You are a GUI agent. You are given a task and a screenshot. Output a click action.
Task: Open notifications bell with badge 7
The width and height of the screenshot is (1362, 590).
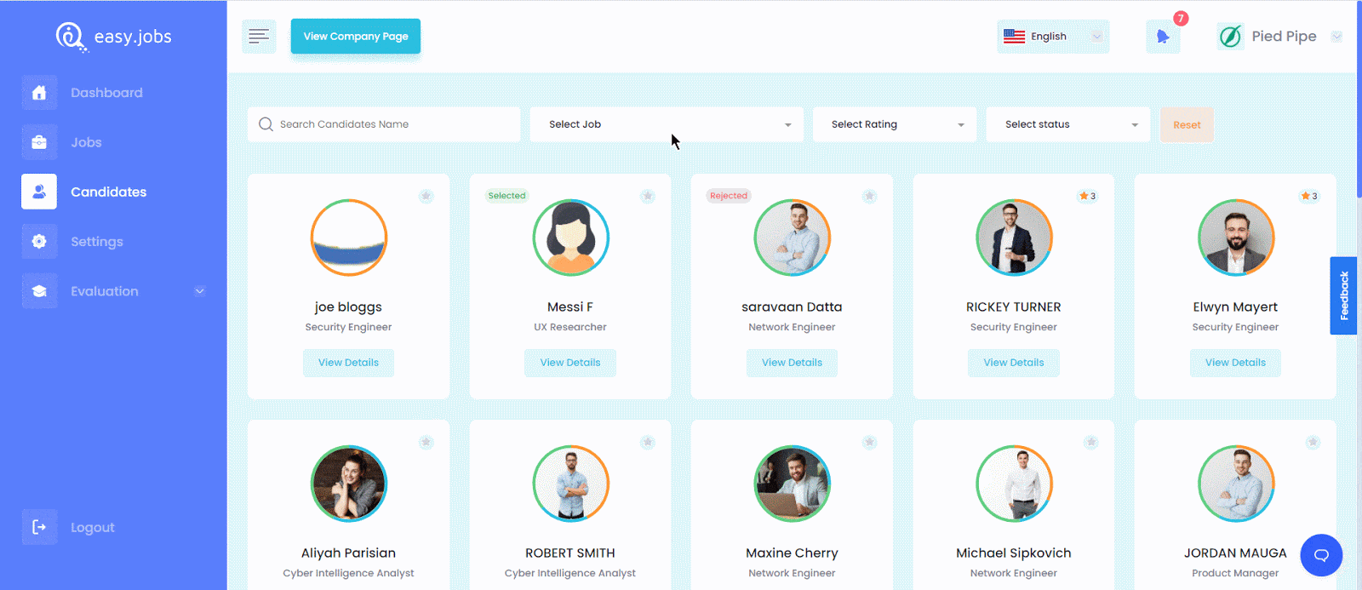pos(1163,37)
